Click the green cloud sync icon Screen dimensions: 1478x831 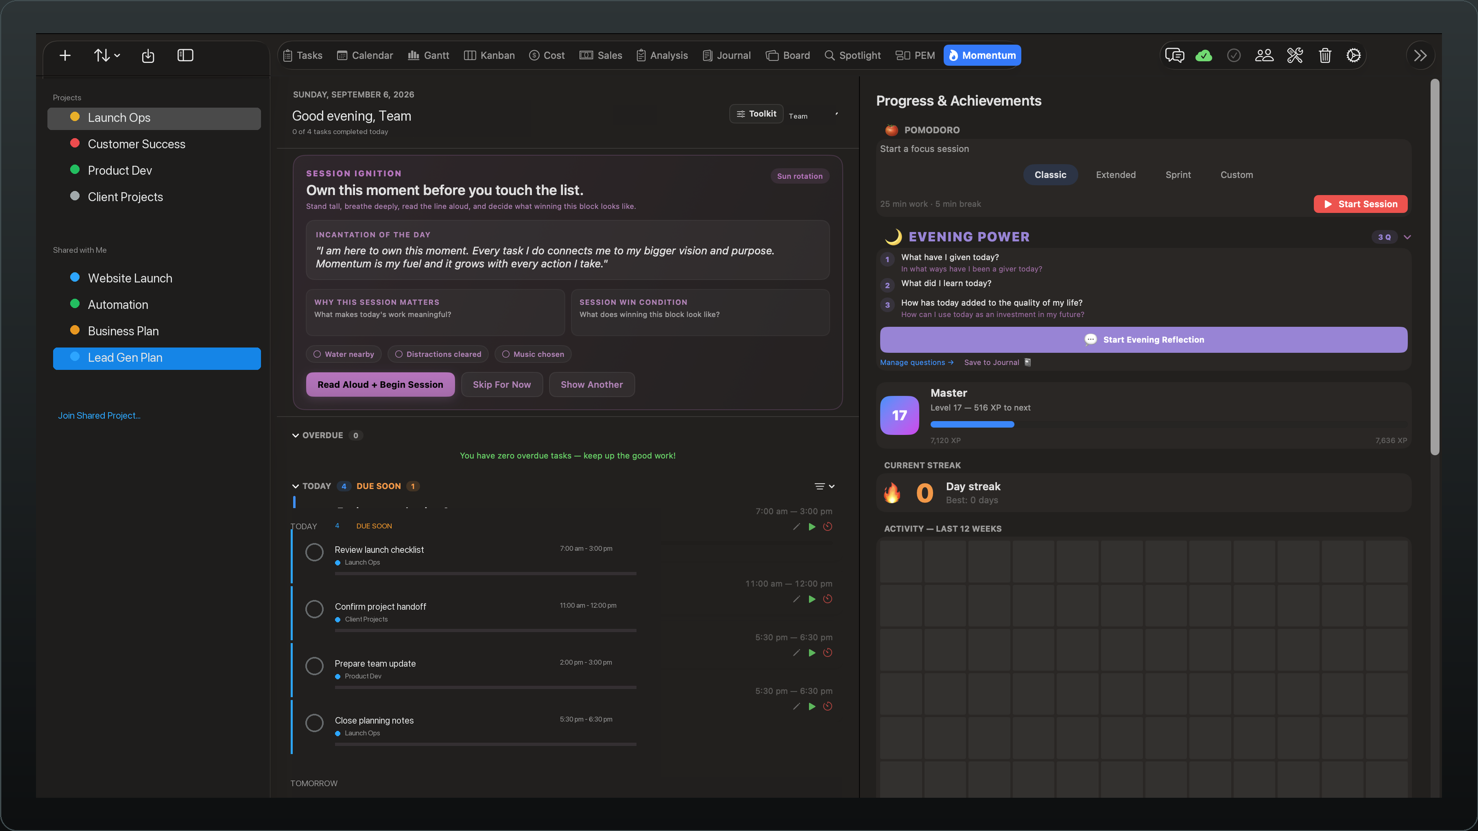(1204, 55)
